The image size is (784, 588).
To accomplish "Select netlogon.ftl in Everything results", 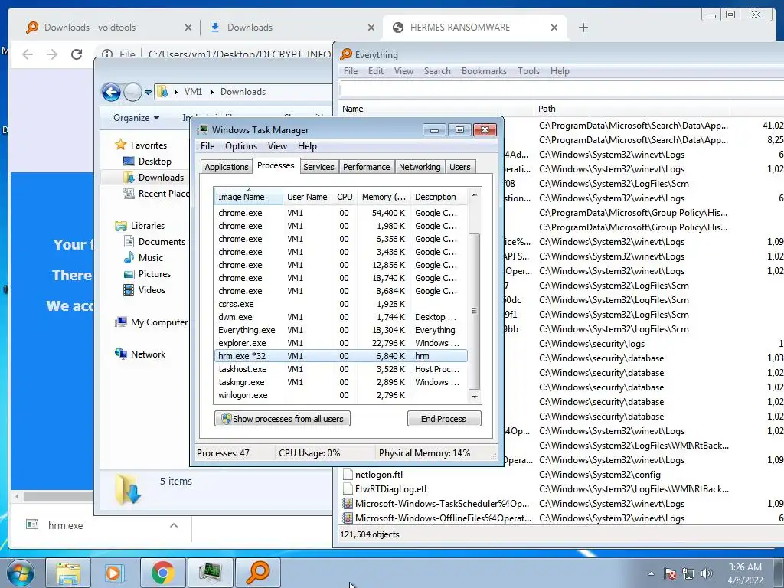I will pos(378,475).
